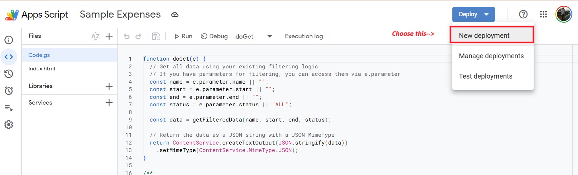
Task: Click the redo arrow in toolbar
Action: click(138, 36)
